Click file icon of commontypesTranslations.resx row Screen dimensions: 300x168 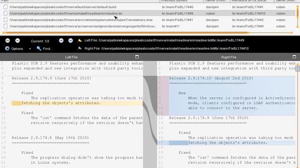click(5, 20)
